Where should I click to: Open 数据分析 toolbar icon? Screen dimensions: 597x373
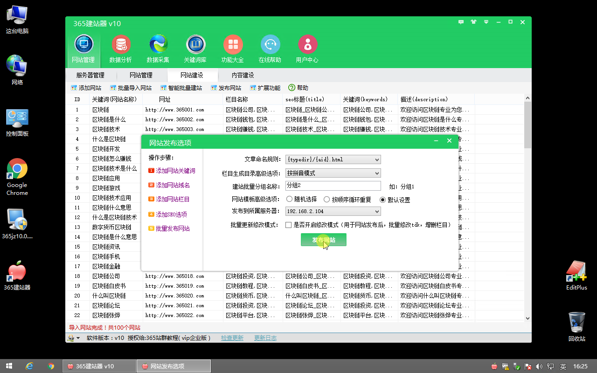click(121, 49)
